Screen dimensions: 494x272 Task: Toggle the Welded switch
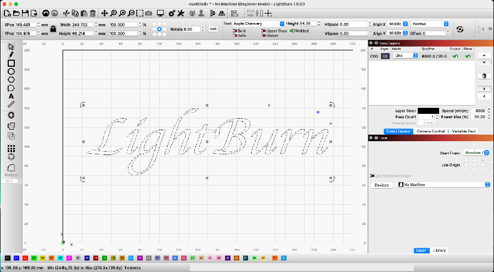pos(292,31)
